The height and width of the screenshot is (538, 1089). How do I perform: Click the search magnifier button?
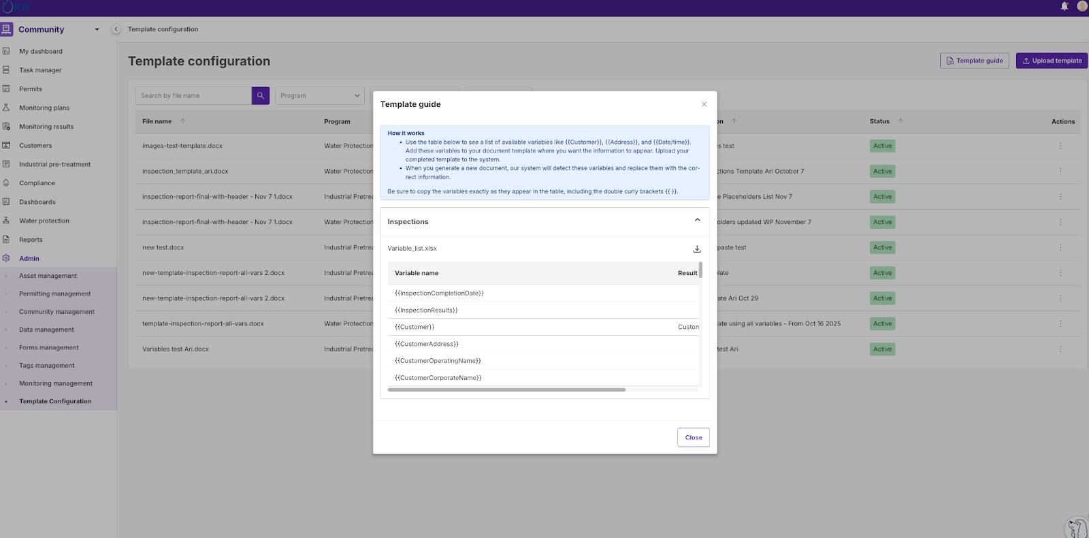260,95
